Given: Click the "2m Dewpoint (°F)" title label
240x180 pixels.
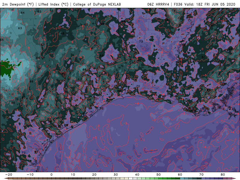Looking at the screenshot, I should click(18, 4).
